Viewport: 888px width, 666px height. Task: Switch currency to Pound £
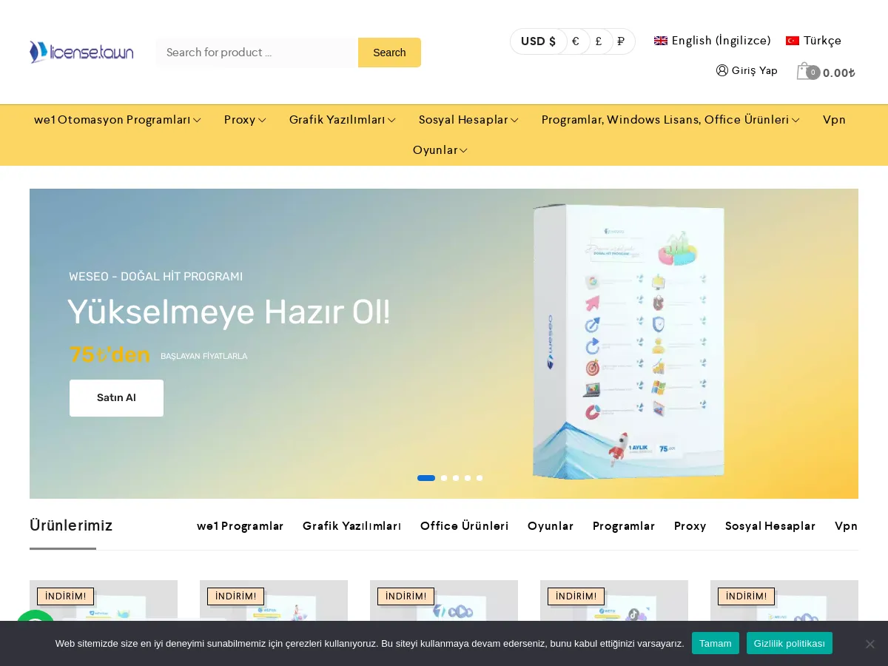pos(599,41)
